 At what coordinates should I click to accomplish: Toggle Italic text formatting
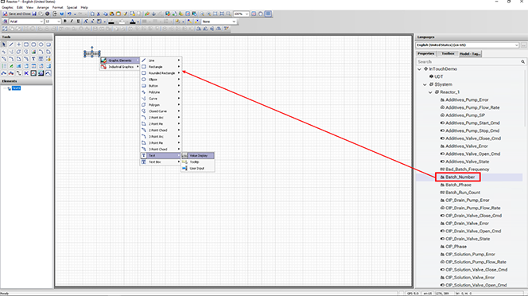(72, 21)
